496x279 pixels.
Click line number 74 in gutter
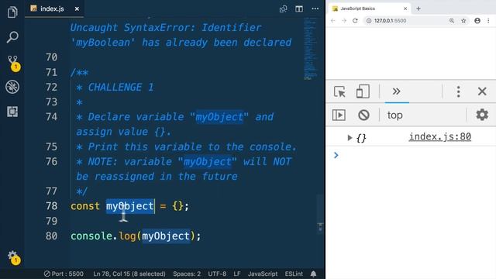tap(52, 117)
